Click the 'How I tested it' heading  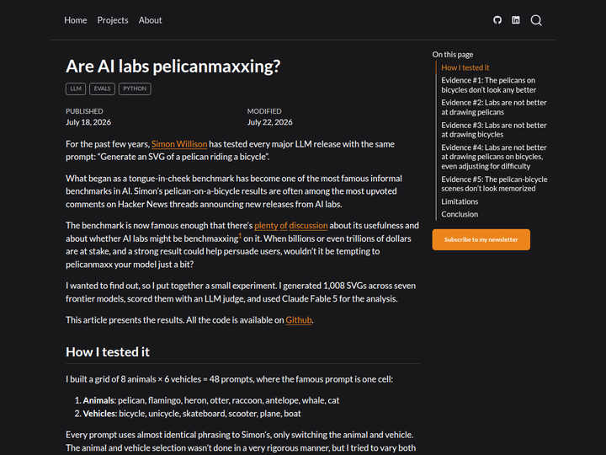(108, 351)
